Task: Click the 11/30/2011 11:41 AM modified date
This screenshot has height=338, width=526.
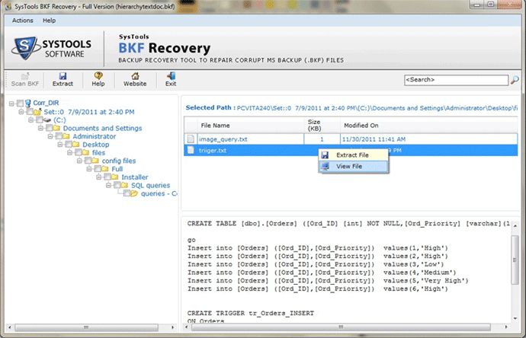Action: (374, 139)
